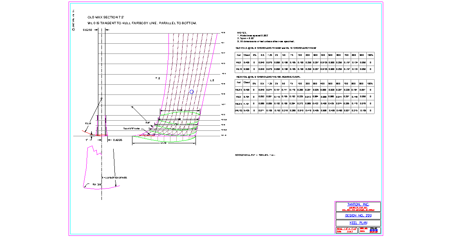Select the R1.29 radius label
451x237 pixels.
[x=88, y=123]
